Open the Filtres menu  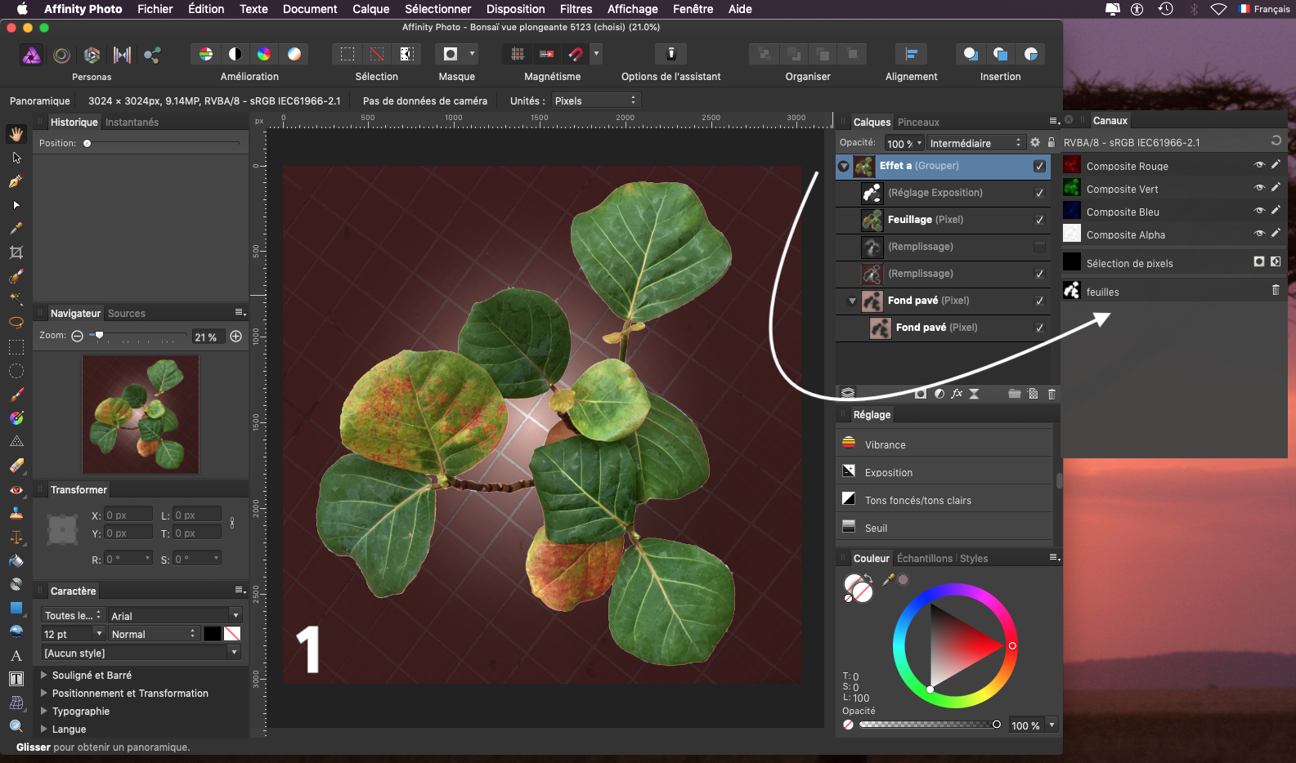(x=576, y=9)
